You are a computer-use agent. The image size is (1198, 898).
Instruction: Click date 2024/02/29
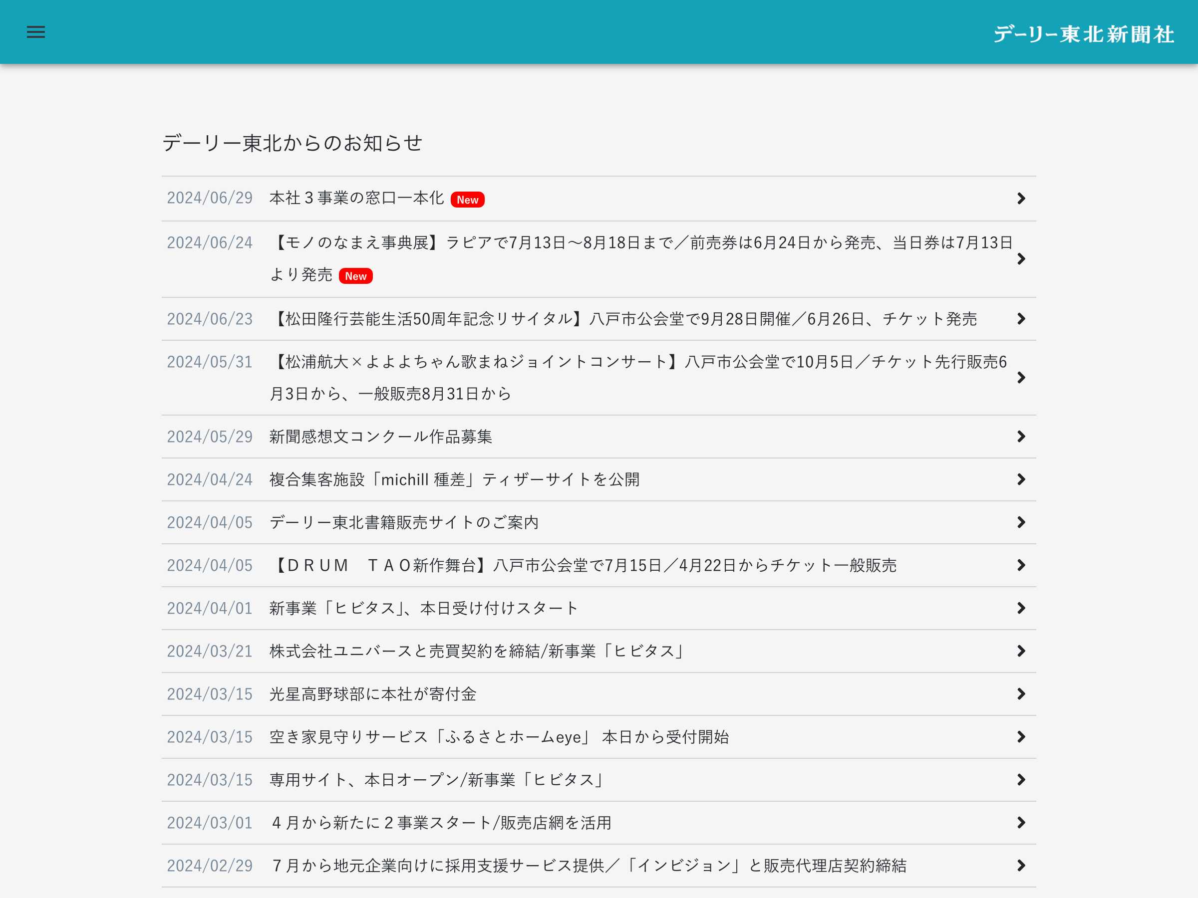[x=210, y=866]
